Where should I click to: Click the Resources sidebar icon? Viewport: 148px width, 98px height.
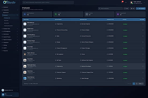pyautogui.click(x=2, y=51)
